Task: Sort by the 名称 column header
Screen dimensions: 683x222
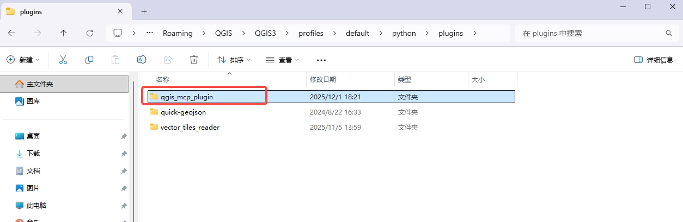Action: tap(163, 79)
